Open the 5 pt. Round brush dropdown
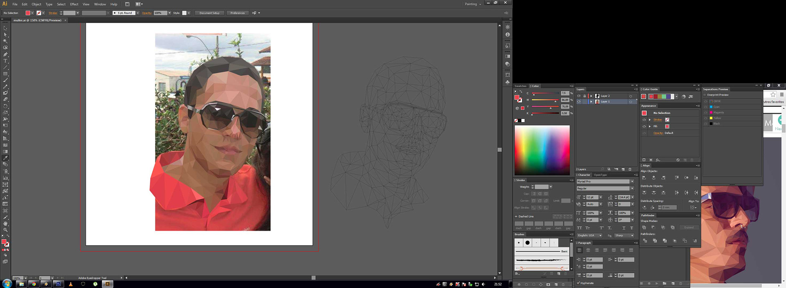 point(138,13)
